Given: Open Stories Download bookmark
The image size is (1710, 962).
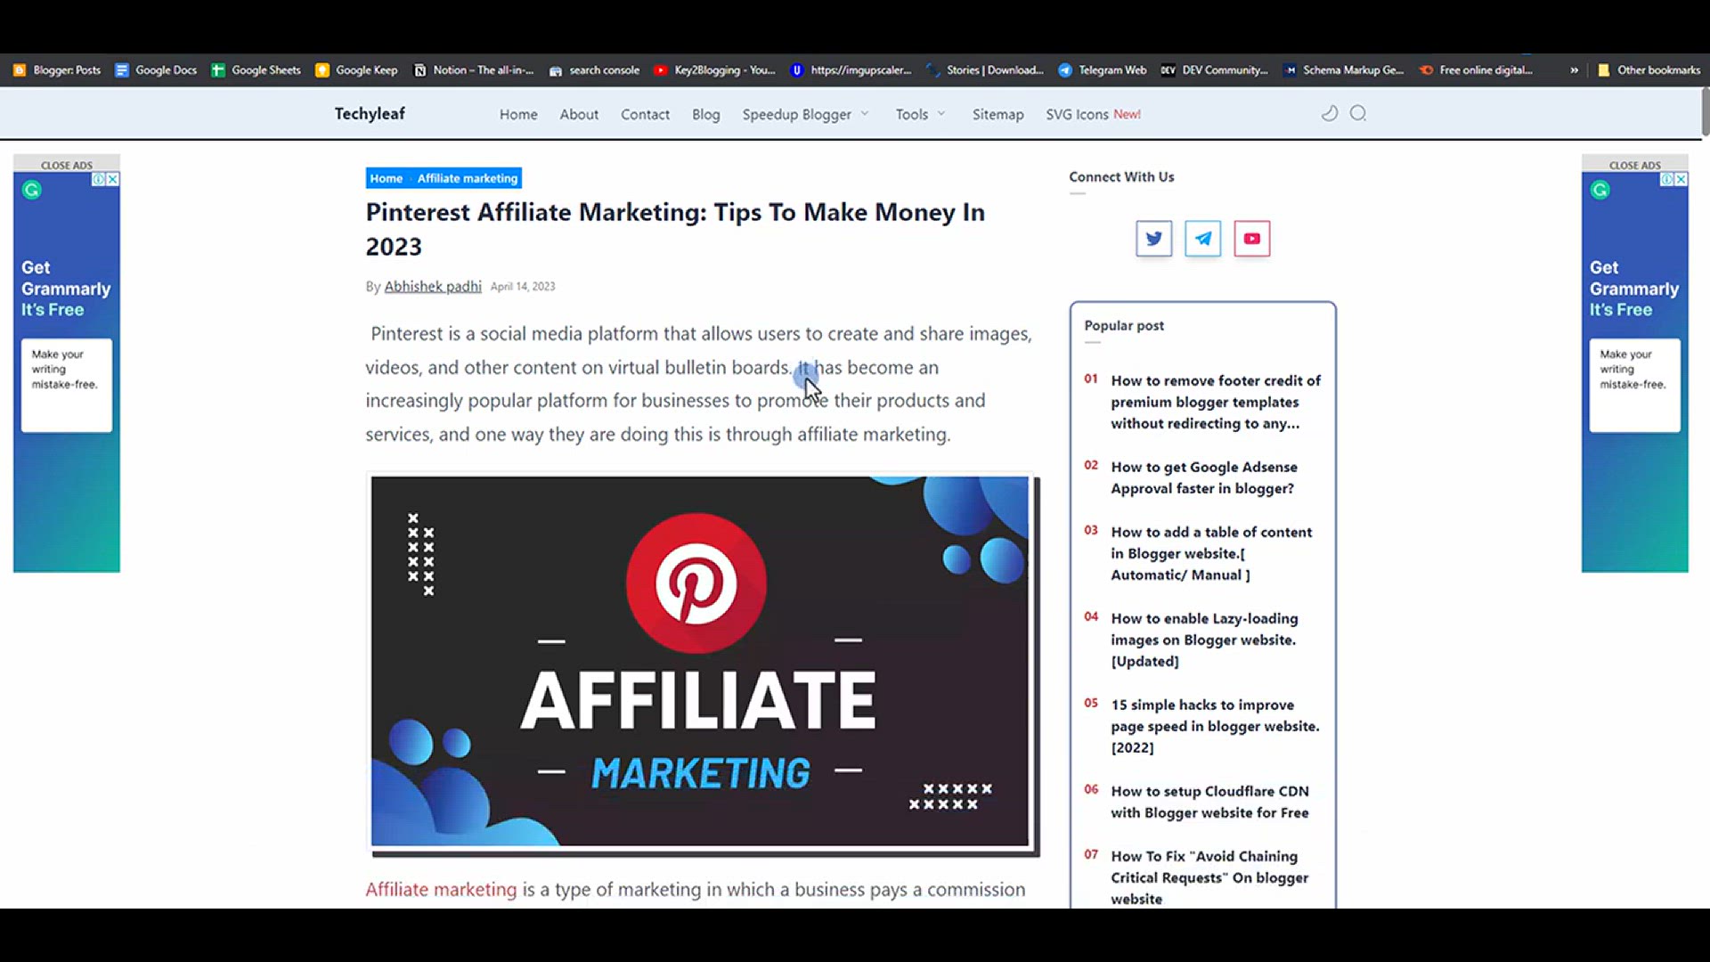Looking at the screenshot, I should [985, 69].
